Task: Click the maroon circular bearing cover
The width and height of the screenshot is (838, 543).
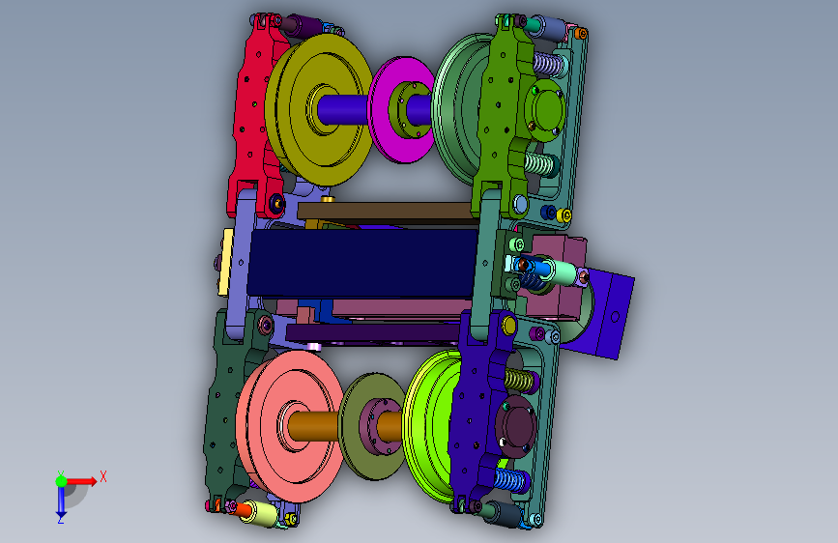Action: click(516, 426)
